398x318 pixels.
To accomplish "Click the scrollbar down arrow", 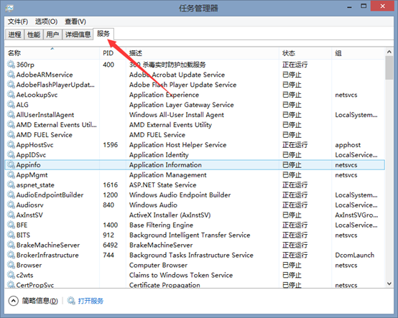I will point(389,284).
